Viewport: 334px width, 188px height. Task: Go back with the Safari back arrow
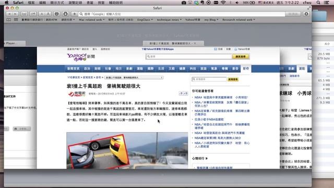9,14
